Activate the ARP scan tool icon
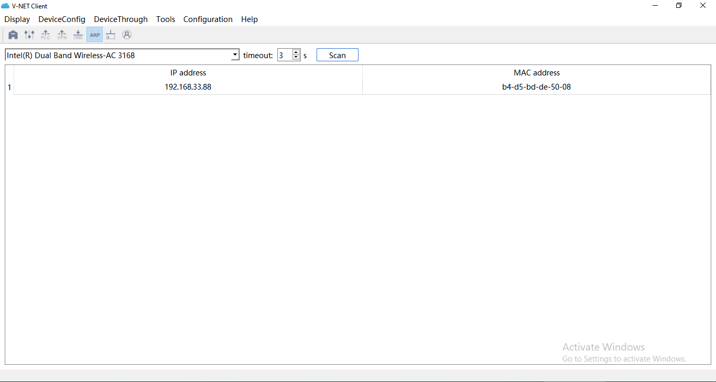This screenshot has width=716, height=382. pos(94,35)
